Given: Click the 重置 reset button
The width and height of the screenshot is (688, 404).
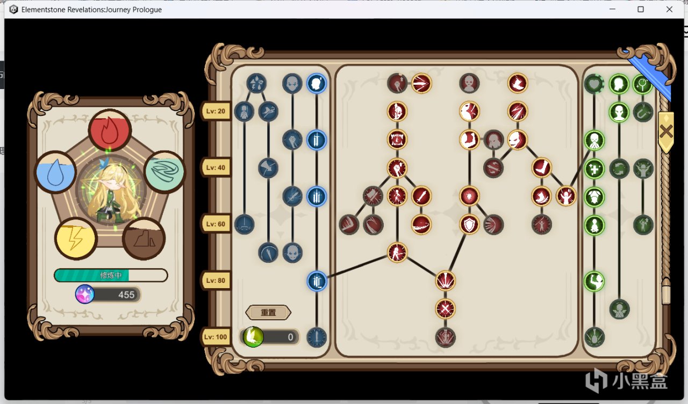Looking at the screenshot, I should (x=268, y=312).
